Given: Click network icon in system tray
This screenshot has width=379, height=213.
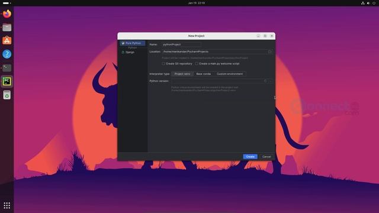Looking at the screenshot, I should coord(363,3).
